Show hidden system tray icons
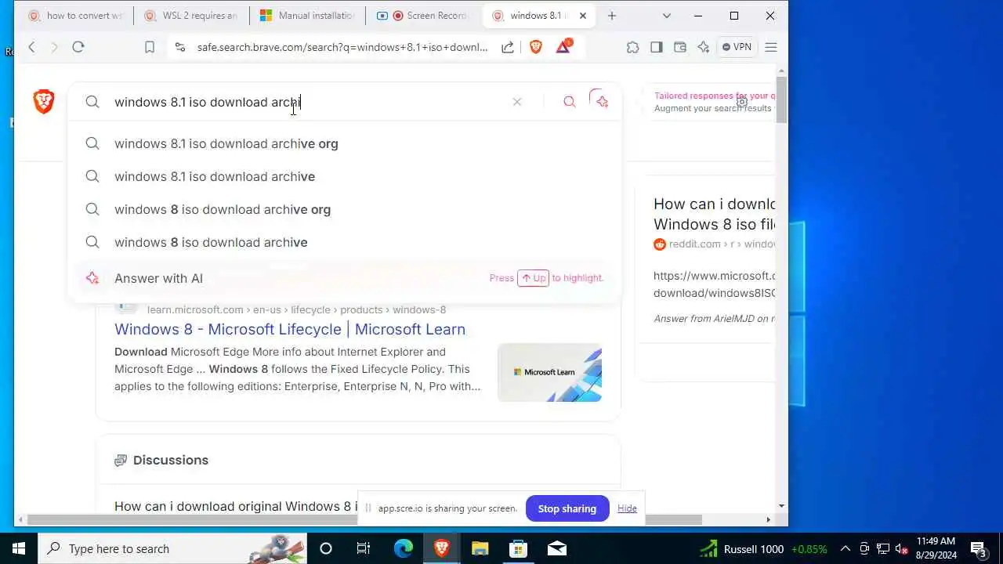This screenshot has height=564, width=1003. [x=845, y=548]
